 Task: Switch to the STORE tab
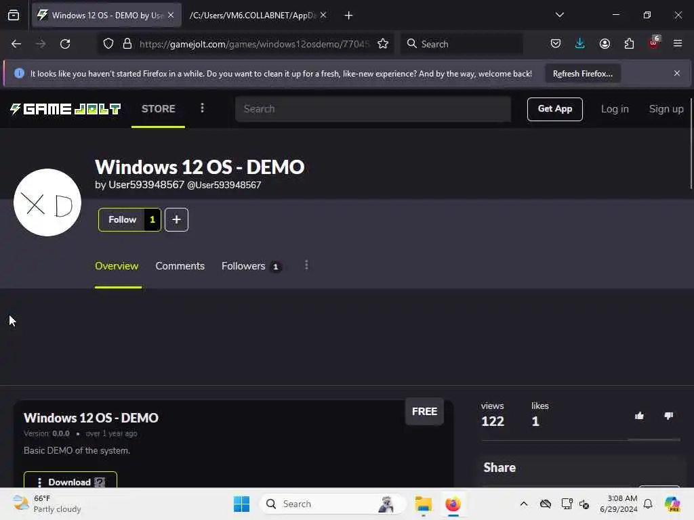[x=159, y=109]
